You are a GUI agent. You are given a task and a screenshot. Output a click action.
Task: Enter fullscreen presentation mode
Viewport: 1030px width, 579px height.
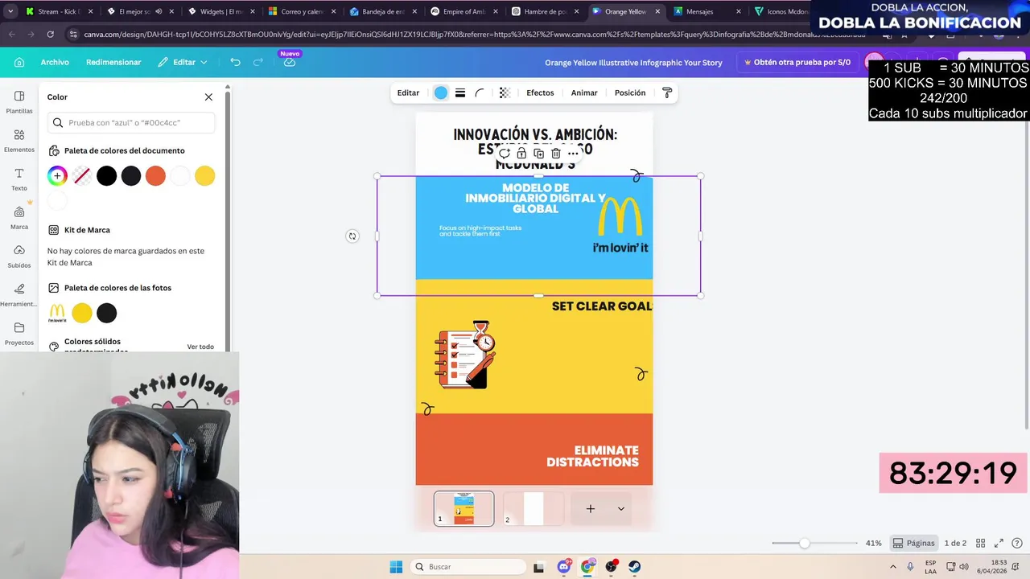tap(999, 543)
